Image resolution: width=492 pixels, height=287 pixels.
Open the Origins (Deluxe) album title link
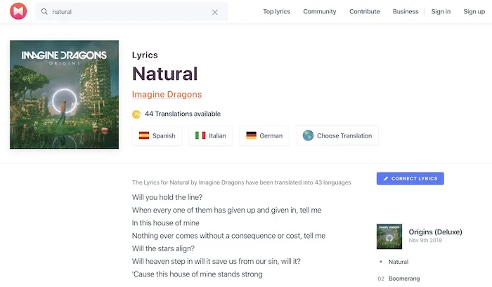point(436,232)
